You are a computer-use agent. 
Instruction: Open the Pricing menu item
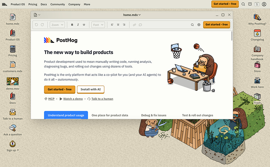point(33,4)
